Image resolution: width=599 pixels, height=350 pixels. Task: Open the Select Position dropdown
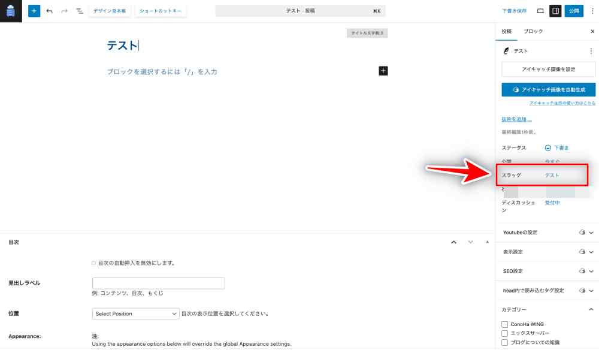point(136,313)
